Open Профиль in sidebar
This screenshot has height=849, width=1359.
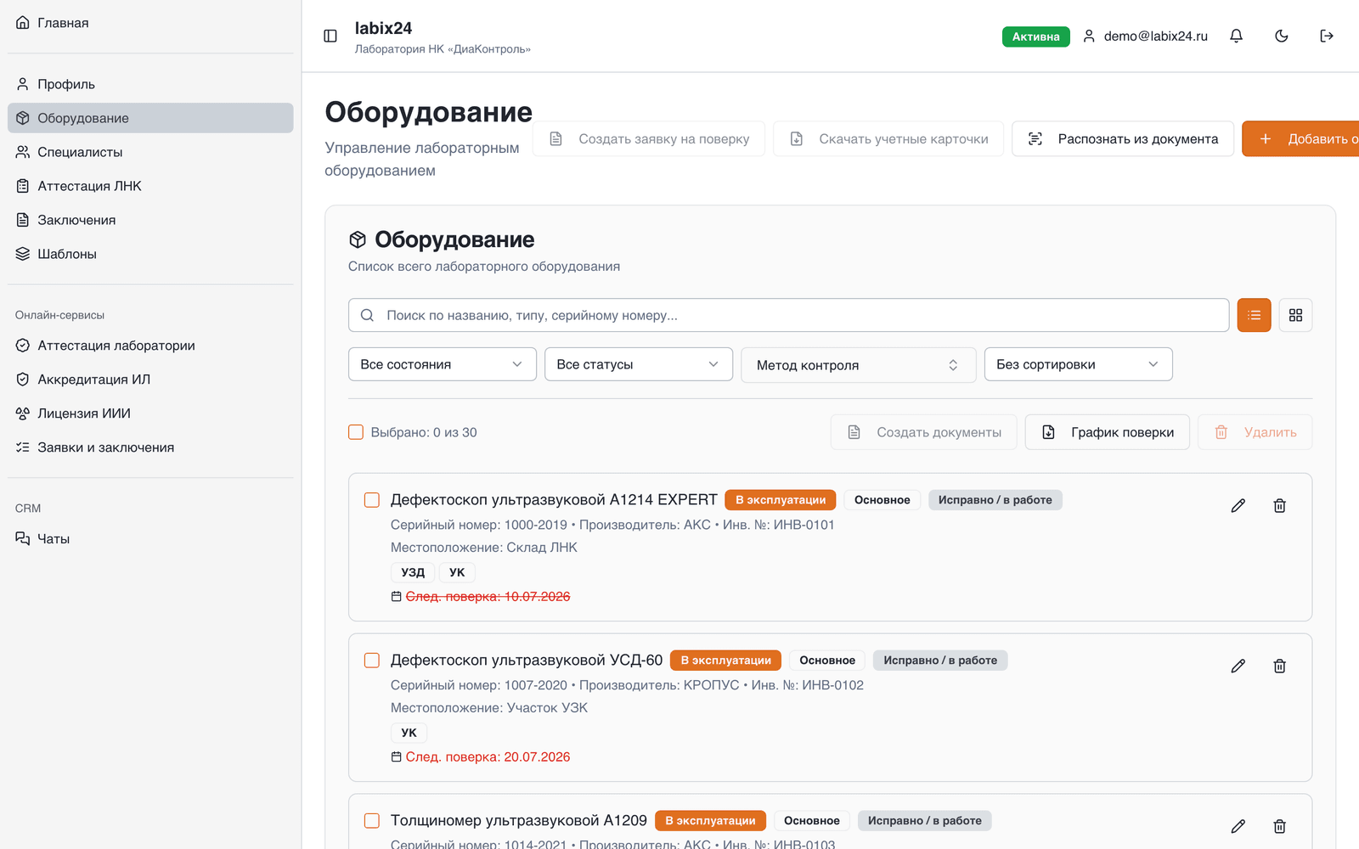pyautogui.click(x=150, y=84)
